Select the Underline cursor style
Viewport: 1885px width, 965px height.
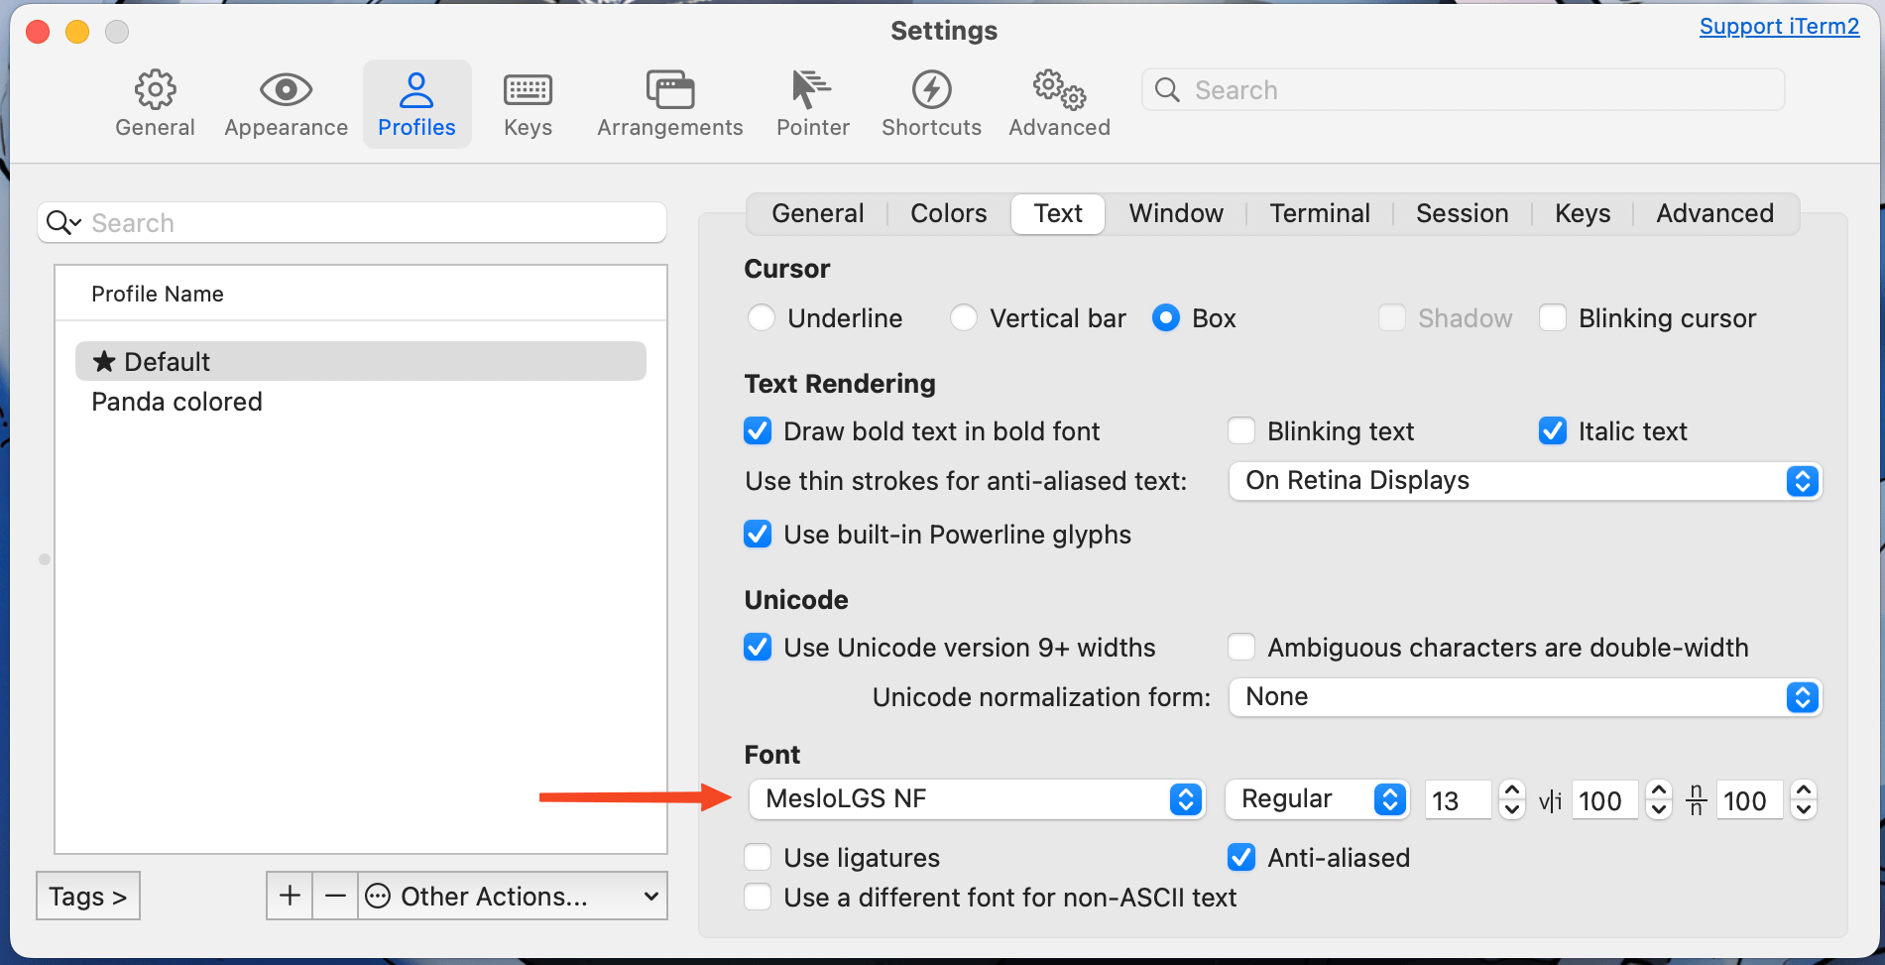[x=762, y=317]
